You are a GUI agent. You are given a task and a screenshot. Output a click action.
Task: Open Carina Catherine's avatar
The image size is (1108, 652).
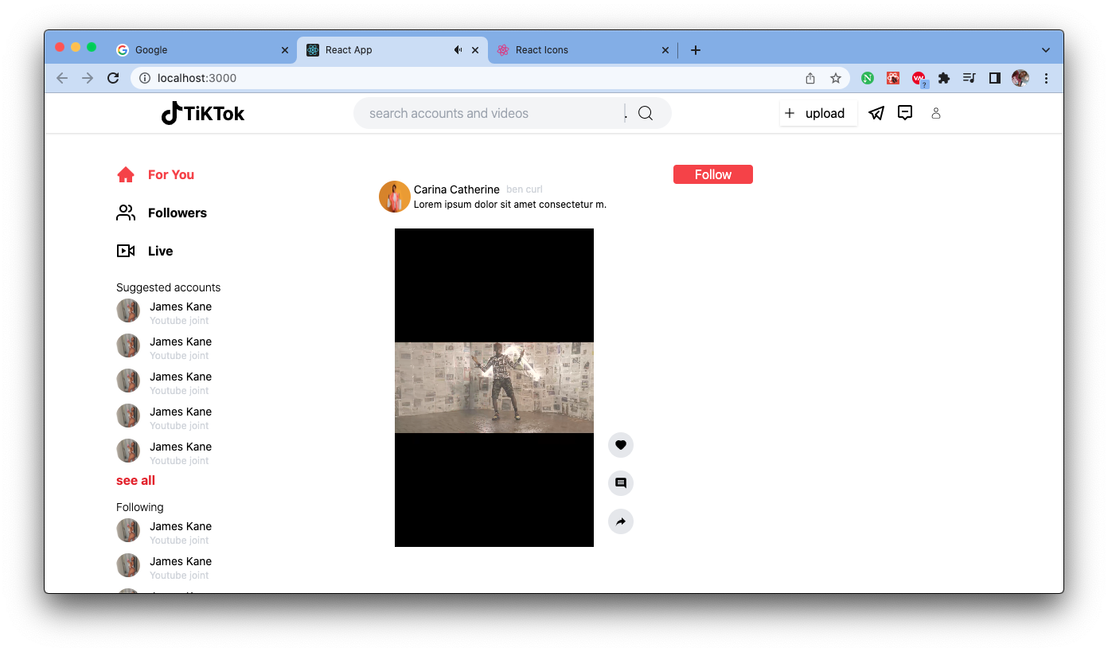click(x=395, y=197)
